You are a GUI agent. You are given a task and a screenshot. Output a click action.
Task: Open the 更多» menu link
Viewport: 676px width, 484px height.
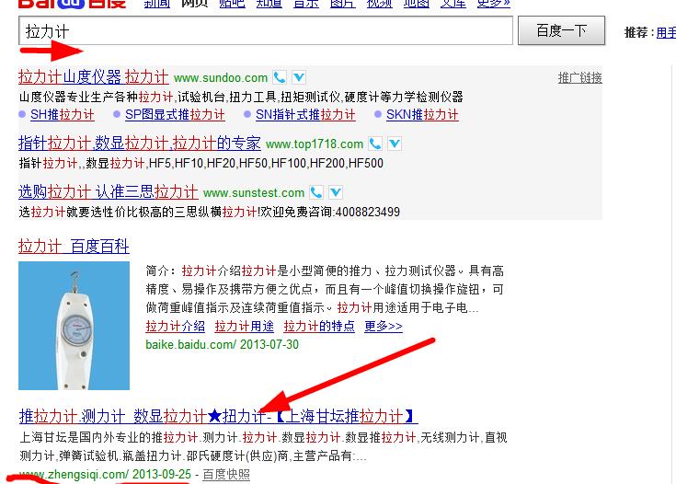[x=494, y=4]
